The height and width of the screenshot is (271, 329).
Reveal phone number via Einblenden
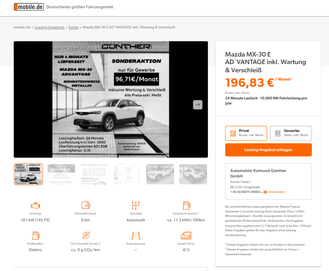click(277, 192)
